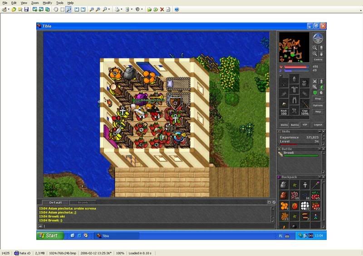
Task: Click the red X delete icon
Action: [x=162, y=10]
